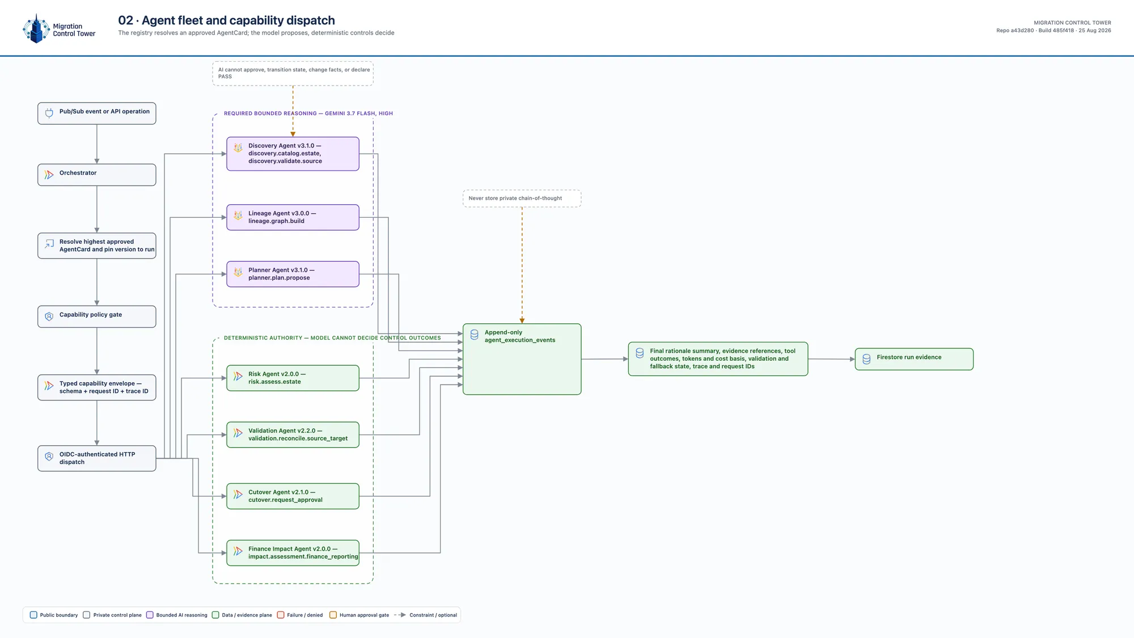Click the Planner Agent v3.1.0 icon
This screenshot has width=1134, height=638.
click(x=238, y=272)
